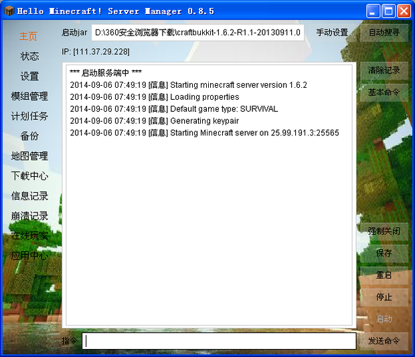Click the 保存 save button

(x=384, y=253)
